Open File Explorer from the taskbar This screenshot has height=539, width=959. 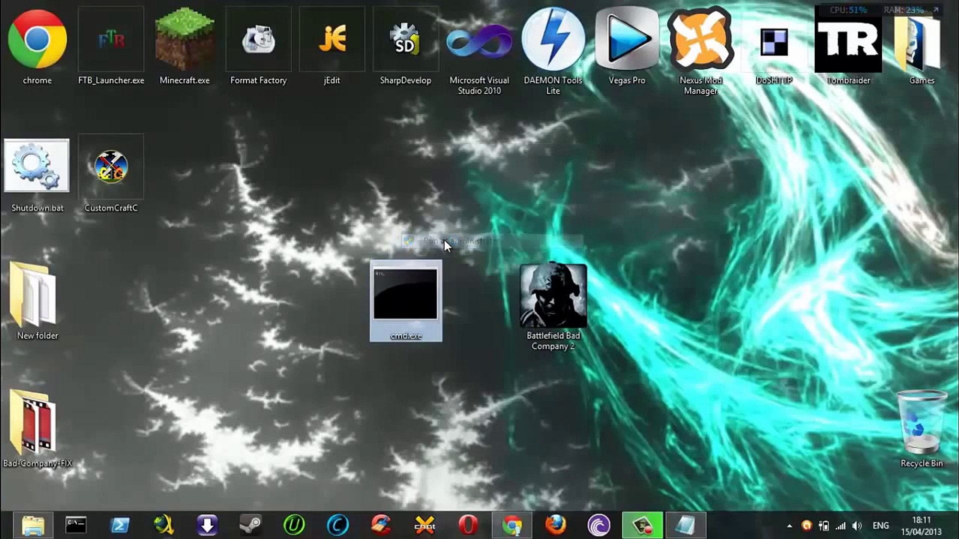tap(33, 525)
